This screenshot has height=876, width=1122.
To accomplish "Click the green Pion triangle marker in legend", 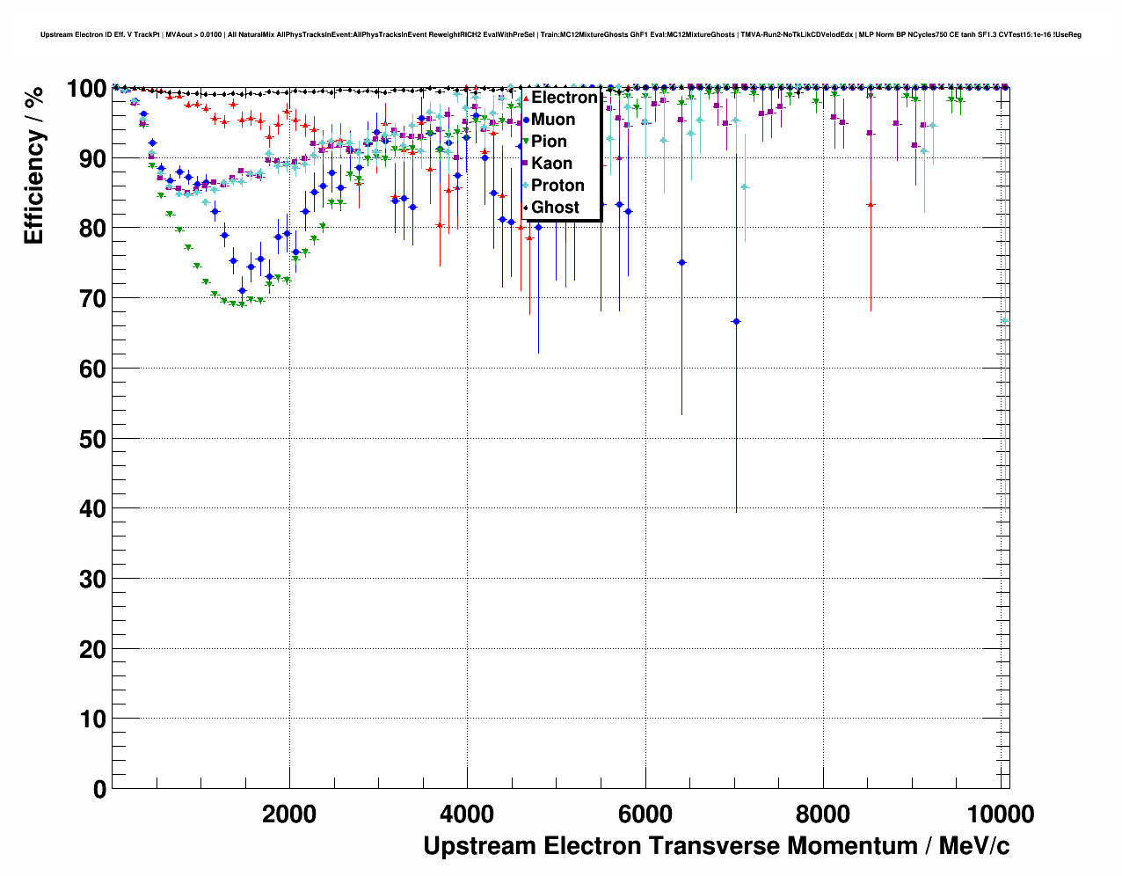I will click(x=526, y=142).
